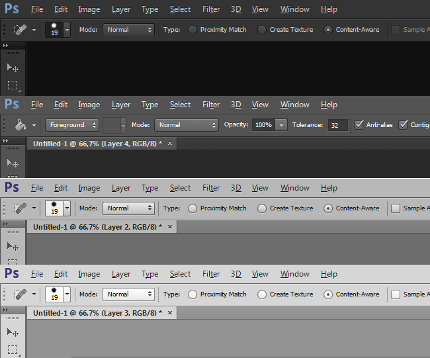Expand tools panel double-arrow in darkest top strip
The image size is (430, 358).
[5, 45]
